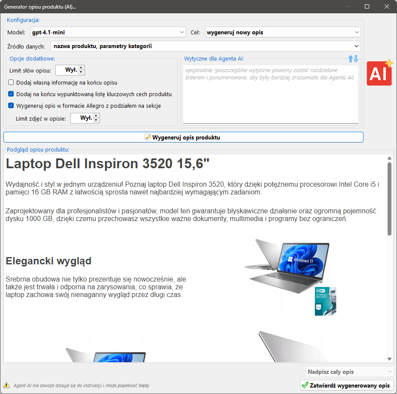This screenshot has height=394, width=397.
Task: Click the paragraph starting 'Zaprojektowany dla profesjonalistów'
Action: [x=191, y=215]
